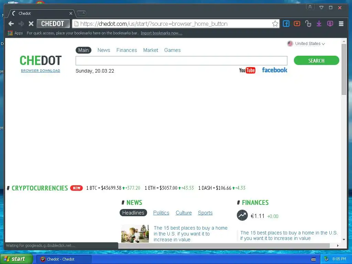Image resolution: width=352 pixels, height=264 pixels.
Task: Click the purple screen capture toolbar icon
Action: click(330, 24)
